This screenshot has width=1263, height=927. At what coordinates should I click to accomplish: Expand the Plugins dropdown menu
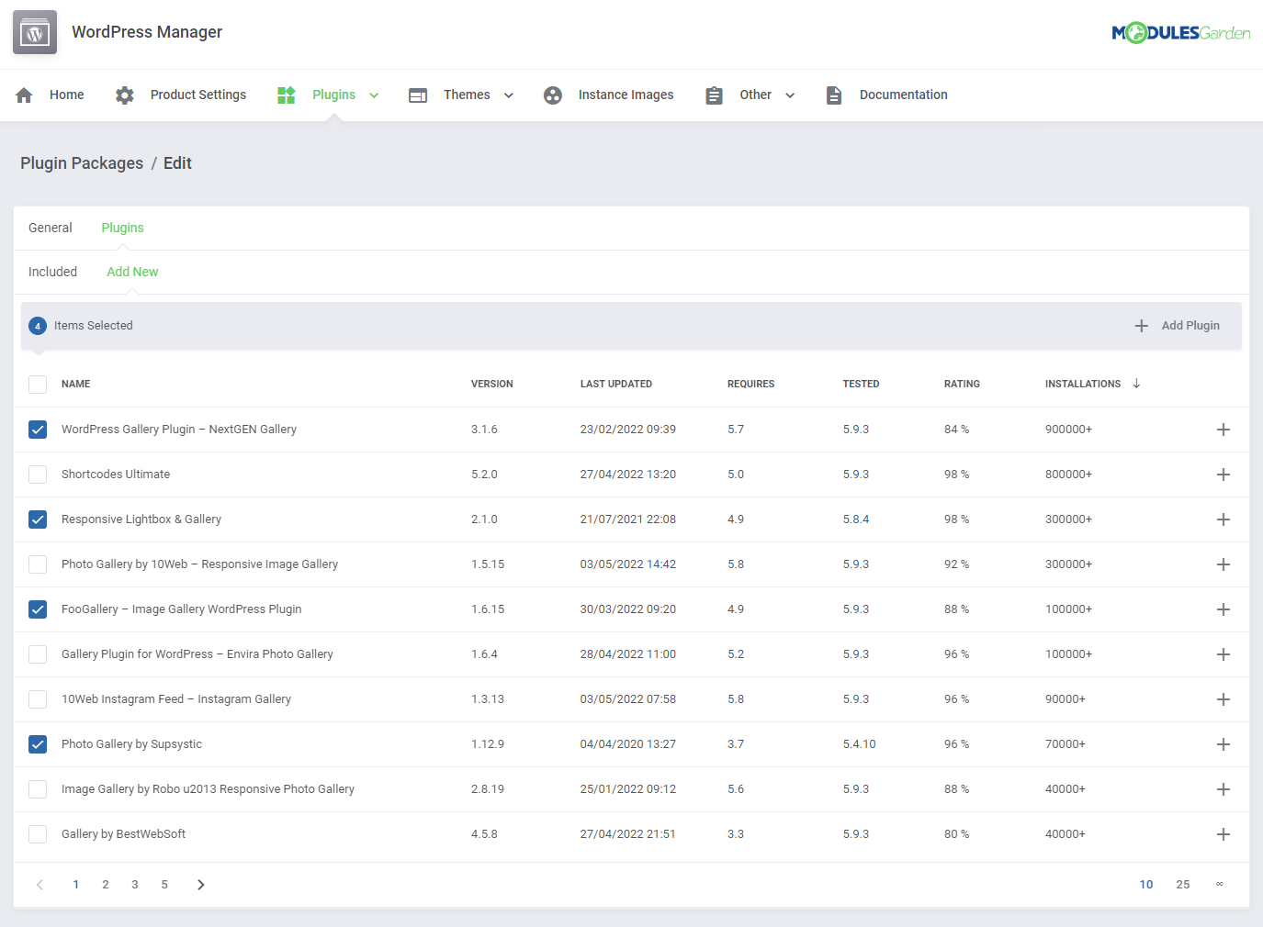[x=374, y=95]
